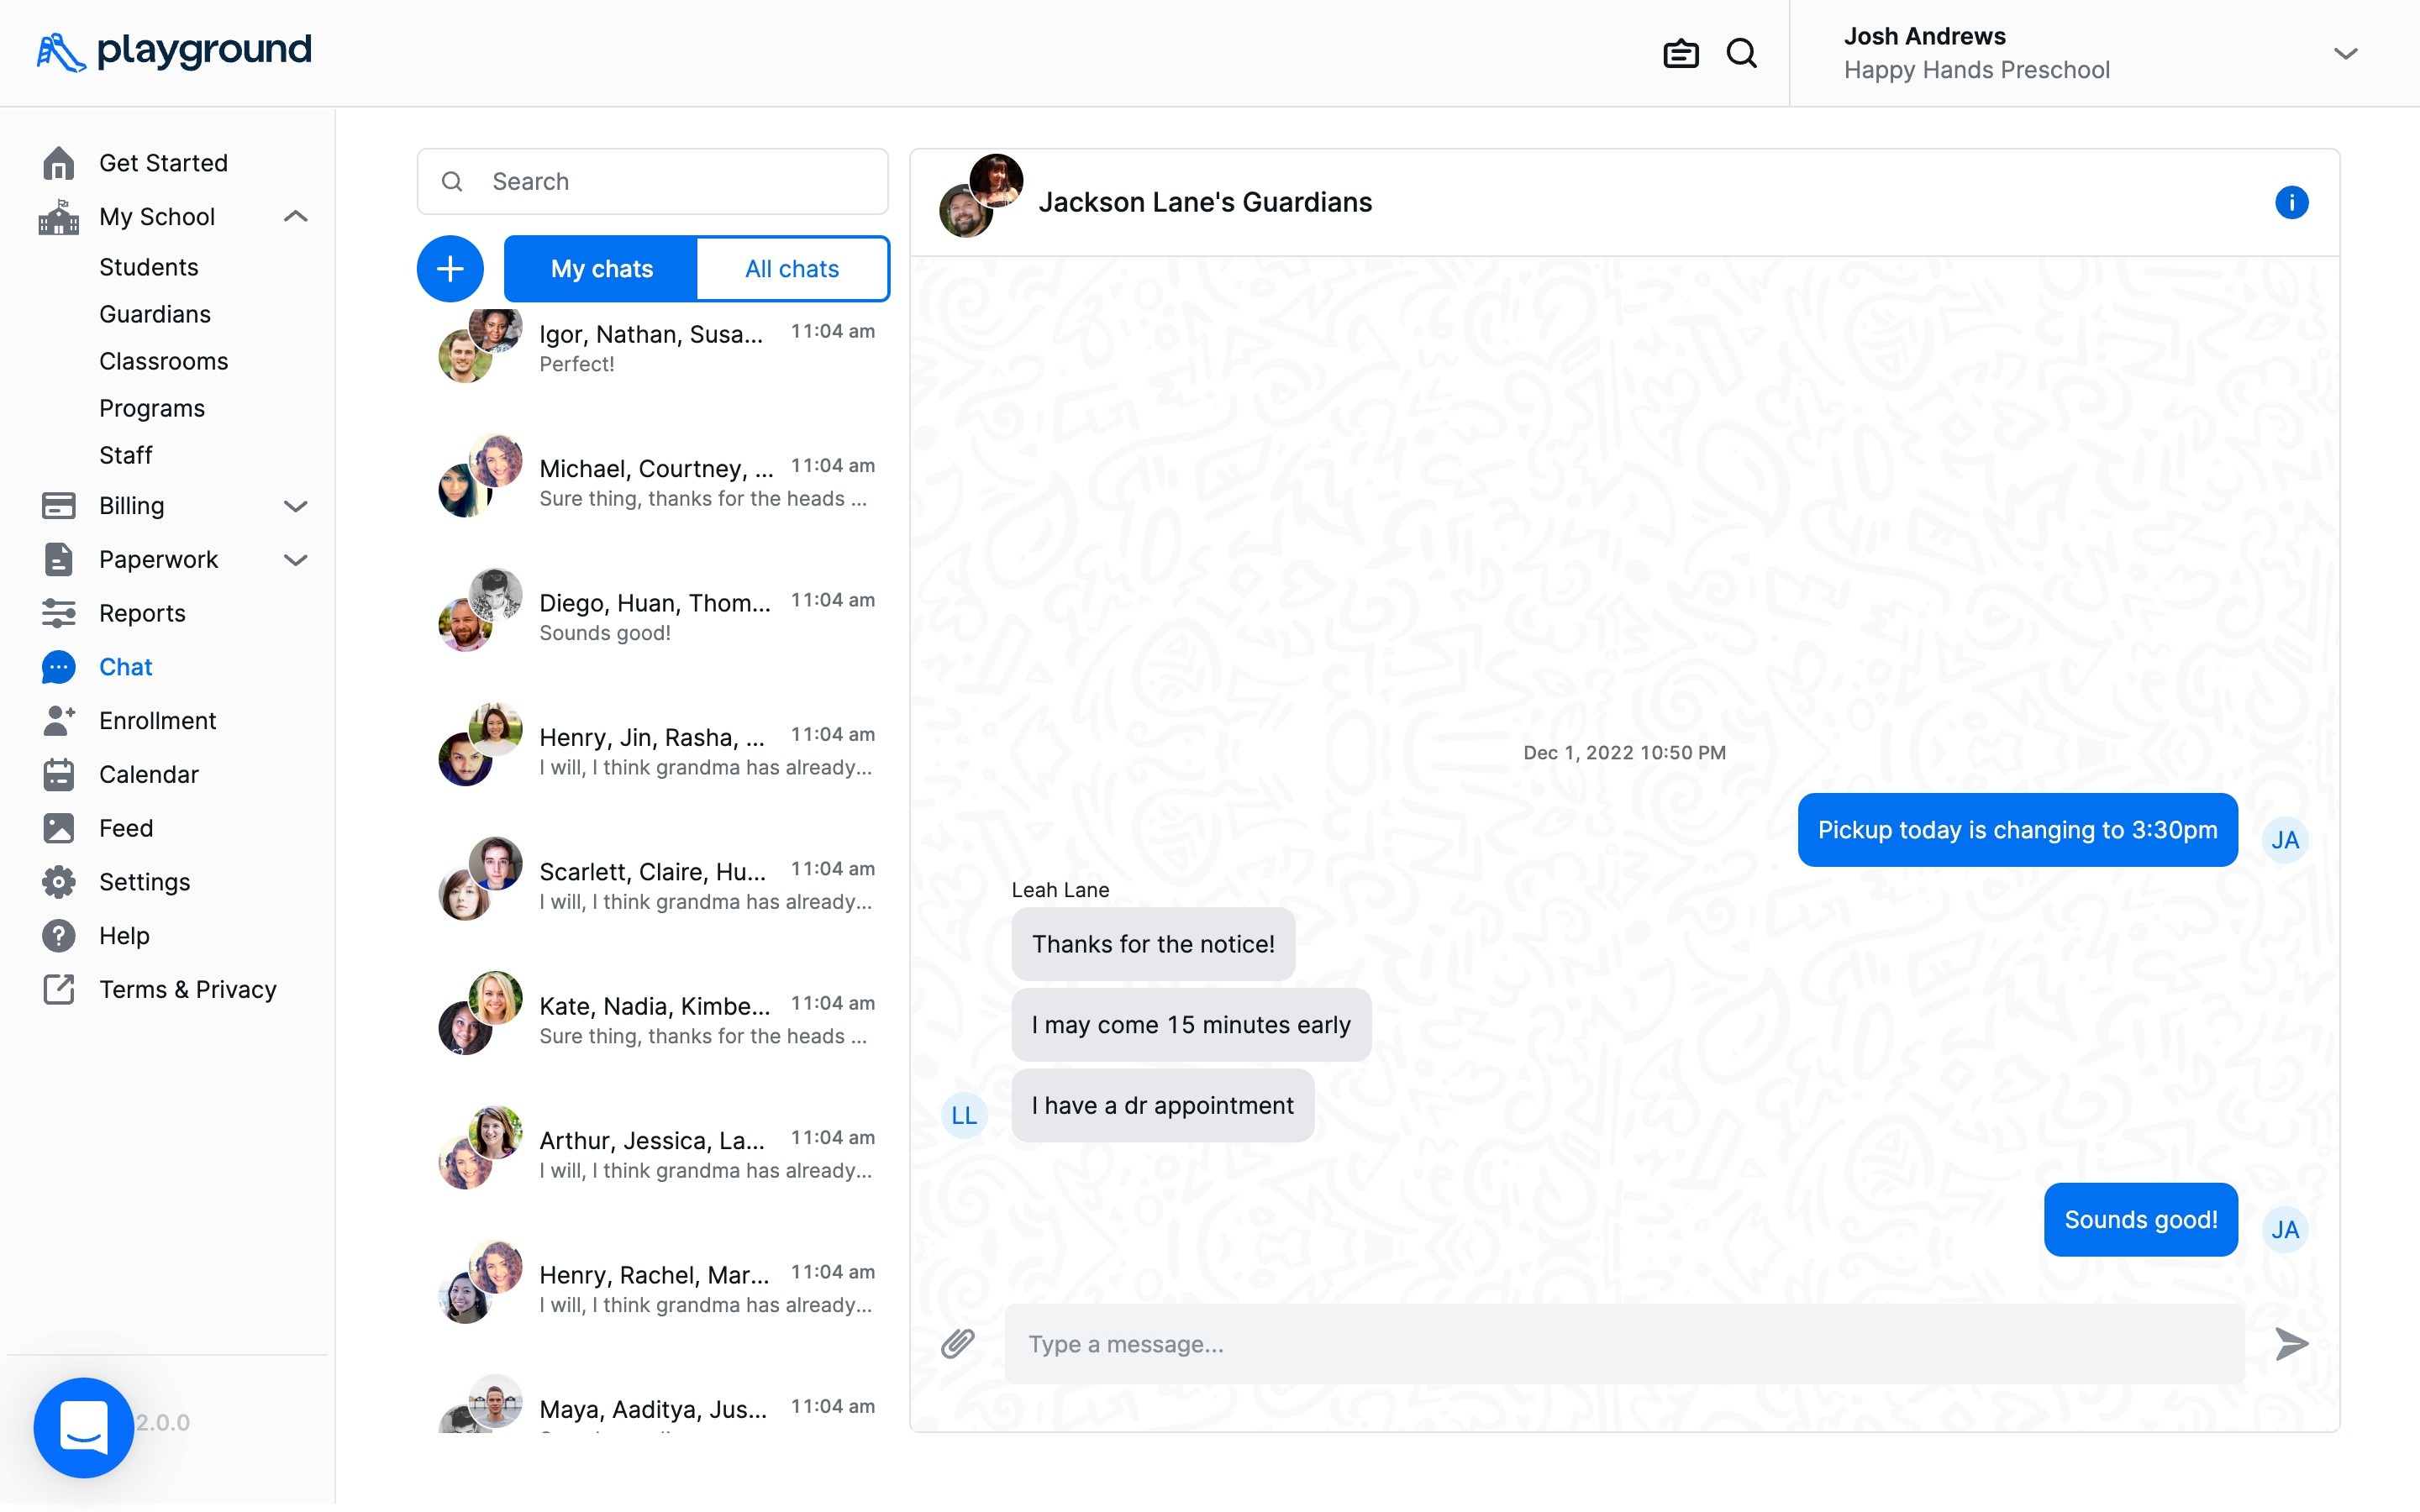Viewport: 2420px width, 1512px height.
Task: Expand the Paperwork menu
Action: coord(295,559)
